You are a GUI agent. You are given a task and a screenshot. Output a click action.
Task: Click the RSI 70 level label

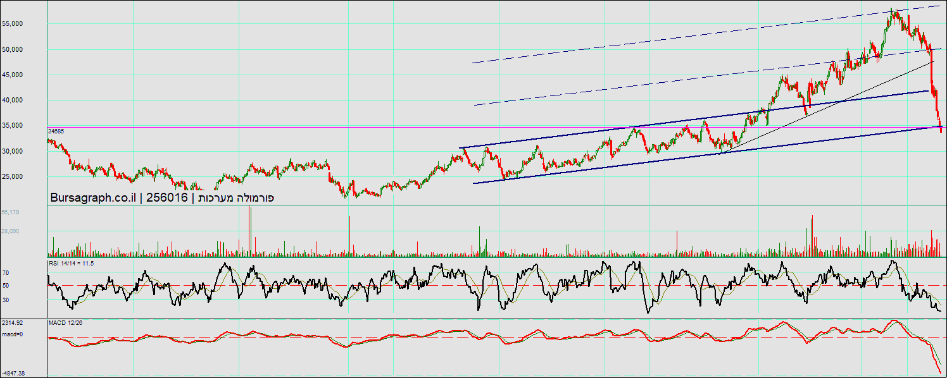(5, 273)
